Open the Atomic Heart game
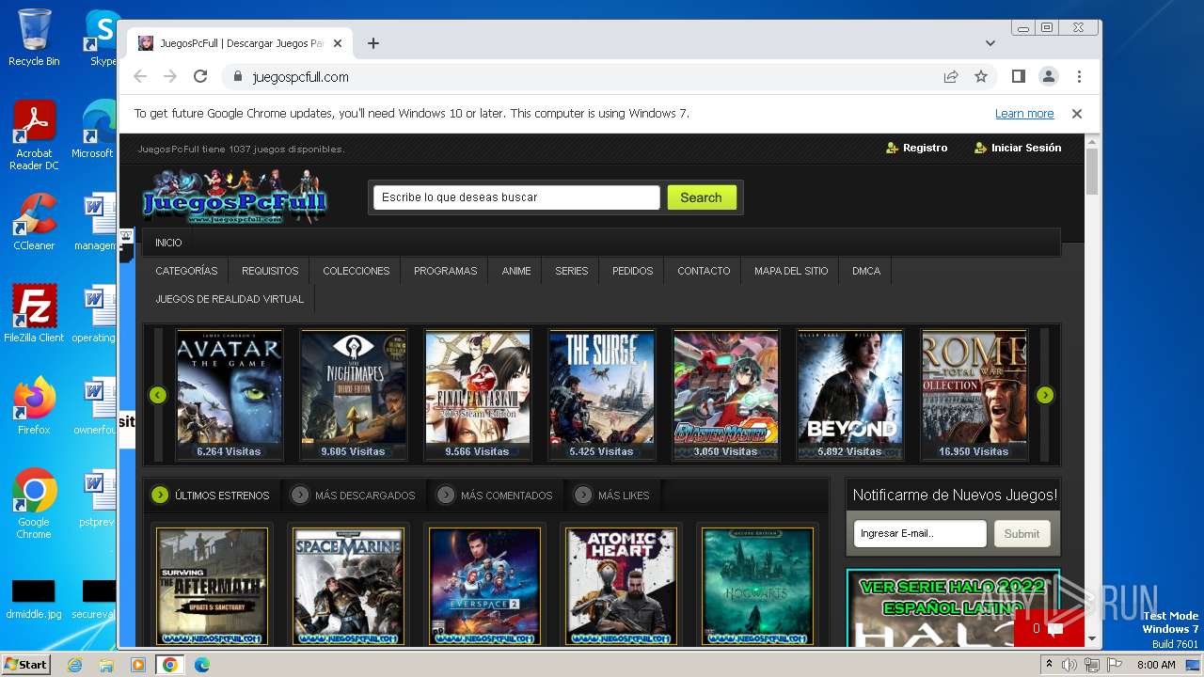Screen dimensions: 1204x677 [x=622, y=586]
